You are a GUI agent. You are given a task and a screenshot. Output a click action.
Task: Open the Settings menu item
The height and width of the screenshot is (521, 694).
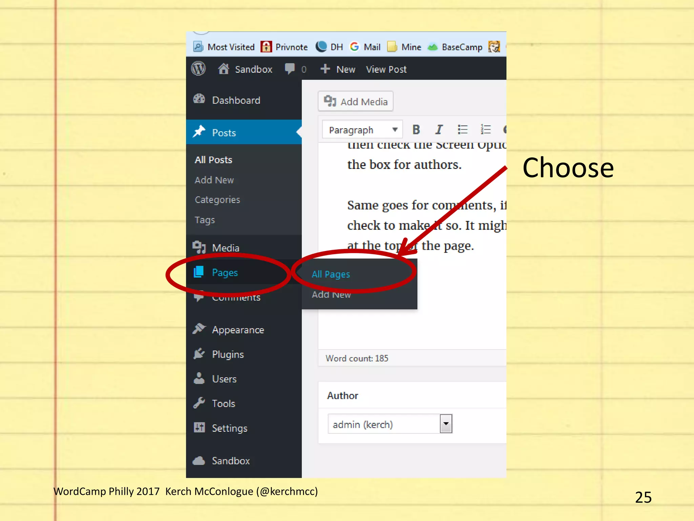coord(229,428)
